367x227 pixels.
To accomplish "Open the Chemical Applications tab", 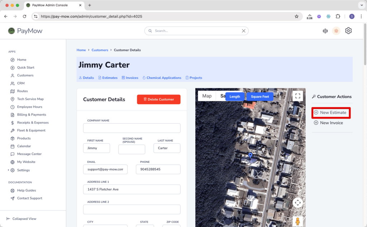I will pos(162,78).
